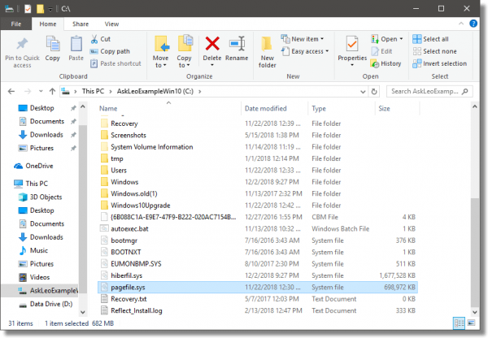Switch to Large icons view in status bar
The image size is (488, 338).
tap(472, 323)
